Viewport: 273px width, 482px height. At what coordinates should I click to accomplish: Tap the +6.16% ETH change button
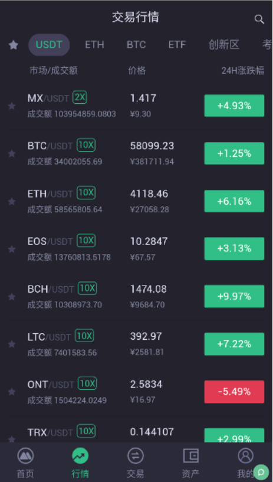click(x=234, y=201)
